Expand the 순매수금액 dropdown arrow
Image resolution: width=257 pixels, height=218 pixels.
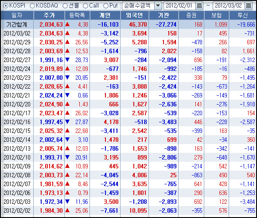158,6
